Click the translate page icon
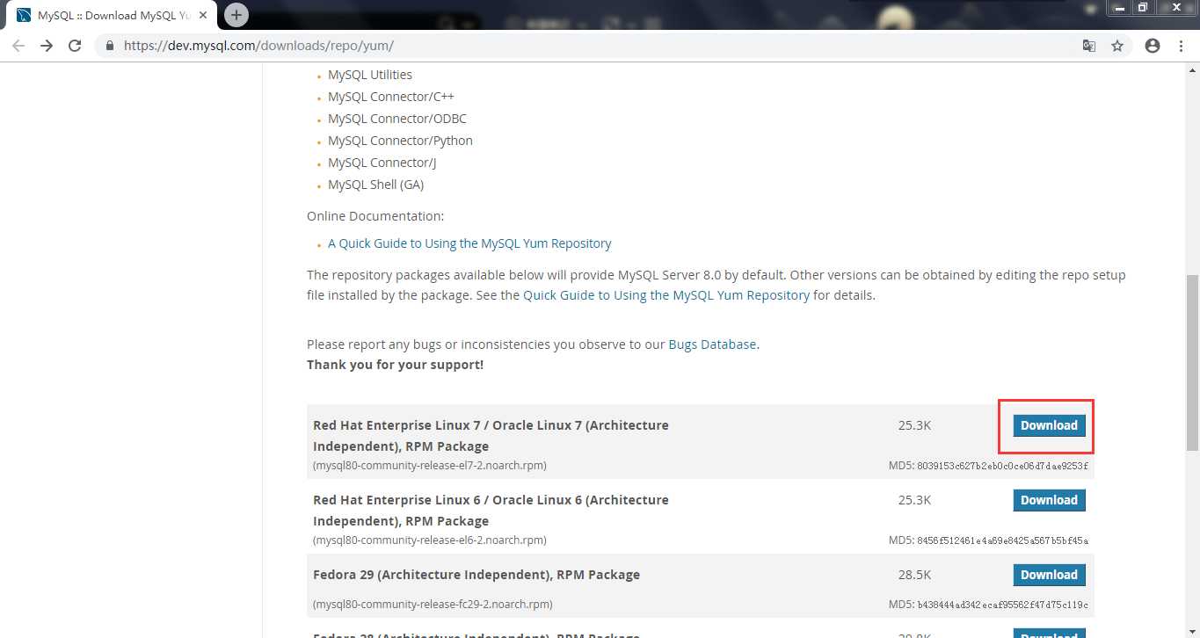 click(1089, 46)
